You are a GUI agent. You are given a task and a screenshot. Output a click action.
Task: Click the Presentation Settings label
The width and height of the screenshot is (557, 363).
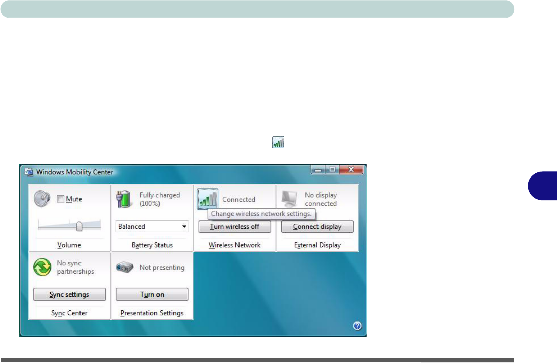point(151,313)
